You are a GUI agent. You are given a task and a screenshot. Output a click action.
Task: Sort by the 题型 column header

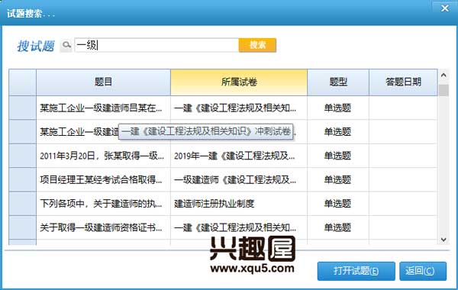coord(338,82)
